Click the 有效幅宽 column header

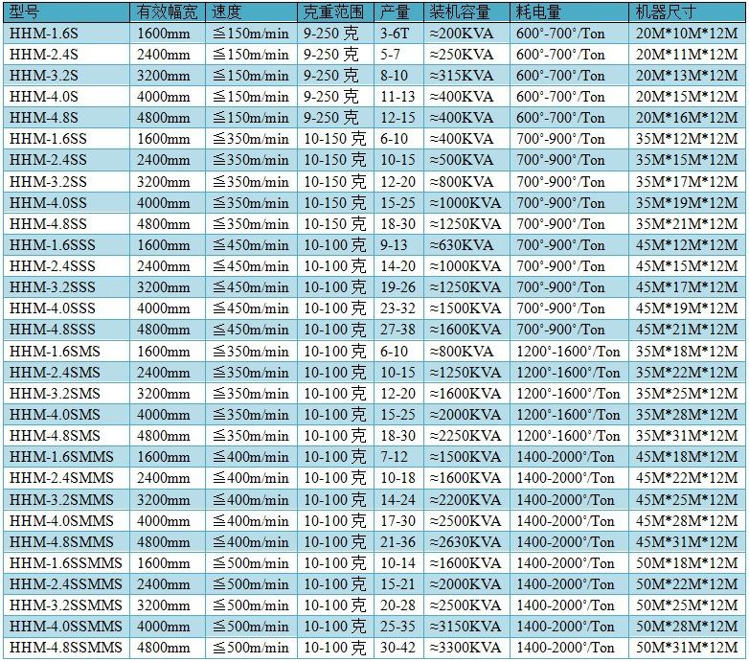(168, 12)
